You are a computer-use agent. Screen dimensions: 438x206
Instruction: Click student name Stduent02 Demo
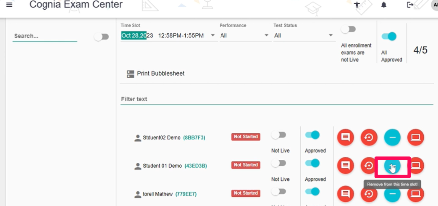coord(161,138)
